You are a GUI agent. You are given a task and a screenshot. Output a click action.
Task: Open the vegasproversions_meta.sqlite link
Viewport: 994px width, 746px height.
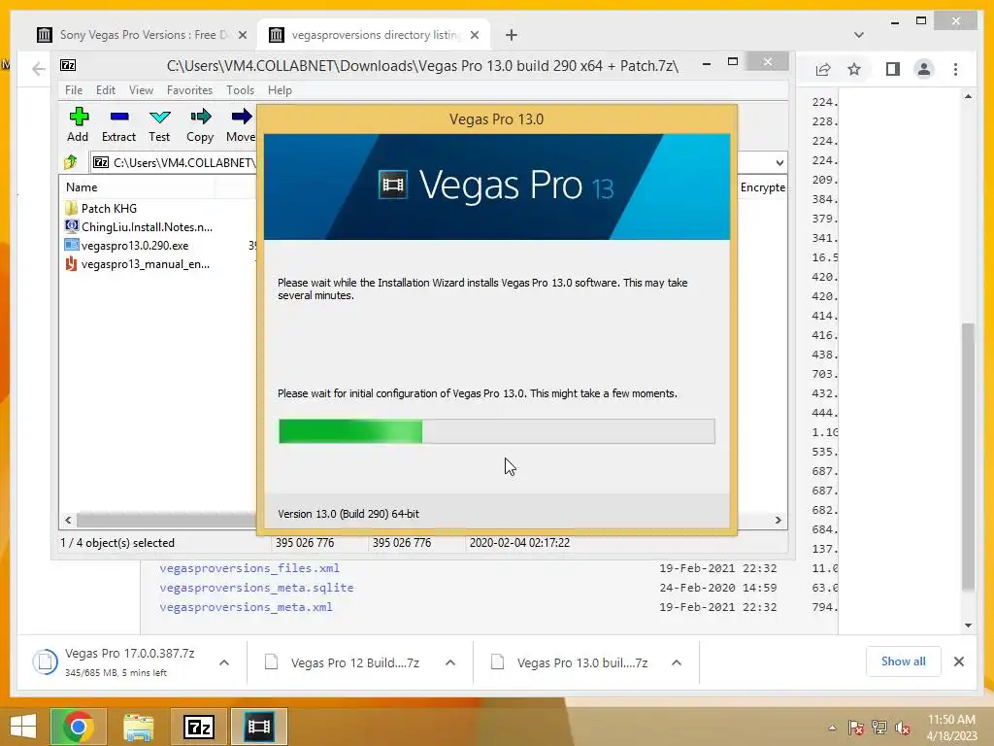(x=256, y=588)
